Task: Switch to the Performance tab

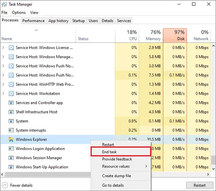Action: click(33, 21)
